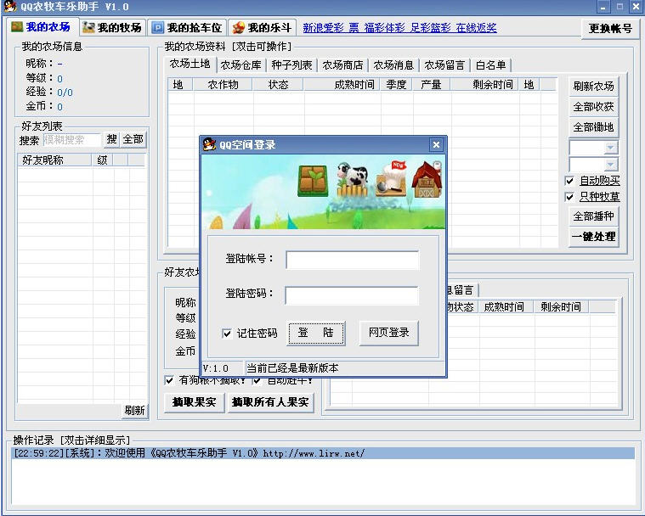Toggle the 只种牧草 checkbox
Screen dimensions: 645x516
click(569, 197)
